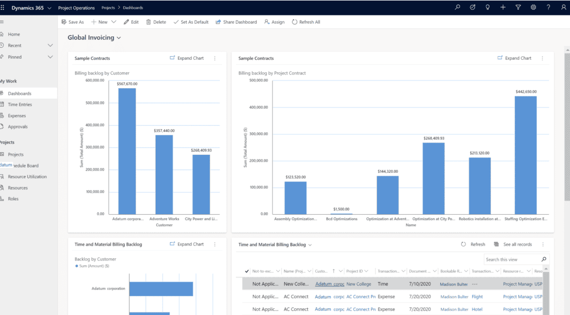Viewport: 570px width, 315px height.
Task: Expand the Pinned section chevron
Action: [x=50, y=57]
